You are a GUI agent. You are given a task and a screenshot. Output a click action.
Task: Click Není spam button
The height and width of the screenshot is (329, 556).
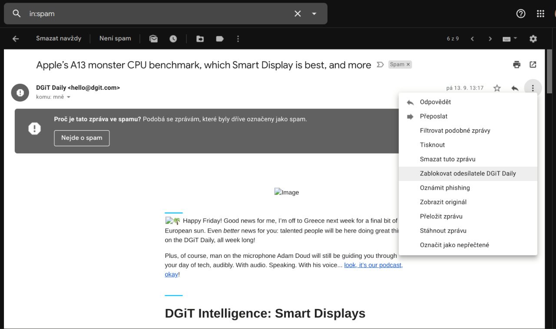click(115, 38)
